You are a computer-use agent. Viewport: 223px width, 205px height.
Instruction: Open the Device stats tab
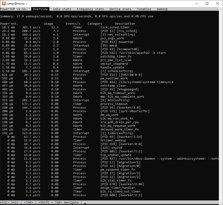pos(120,9)
